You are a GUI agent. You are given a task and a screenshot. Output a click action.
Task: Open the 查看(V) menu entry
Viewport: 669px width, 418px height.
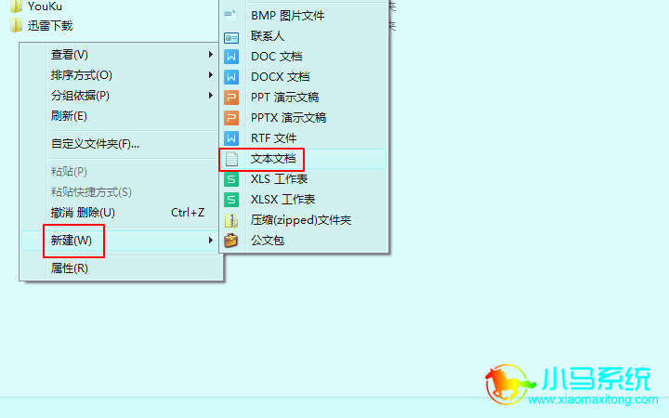coord(120,55)
